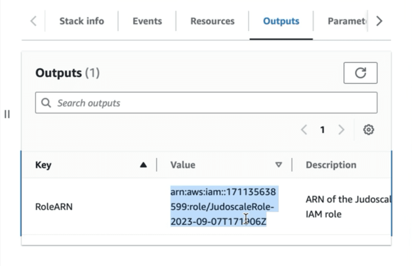Open the Stack info tab

[x=82, y=21]
